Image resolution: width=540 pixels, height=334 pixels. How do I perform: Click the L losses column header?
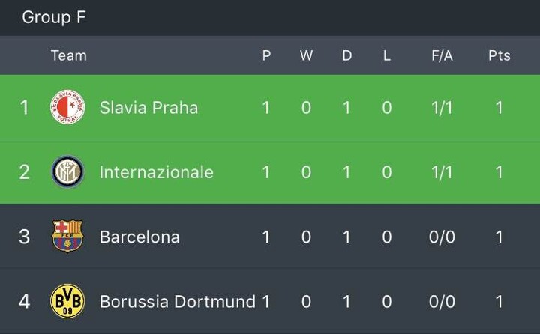point(387,55)
